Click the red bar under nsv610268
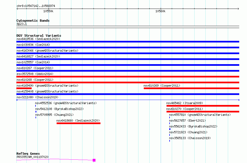 click(x=128, y=82)
